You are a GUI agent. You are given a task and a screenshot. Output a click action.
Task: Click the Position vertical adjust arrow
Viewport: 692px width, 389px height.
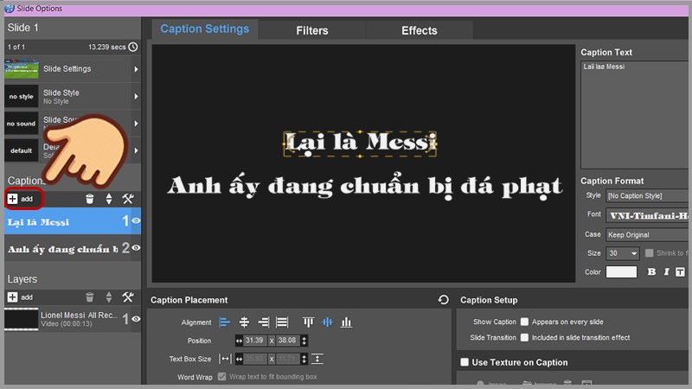click(x=304, y=341)
